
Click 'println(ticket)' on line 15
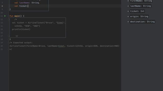pyautogui.click(x=21, y=29)
